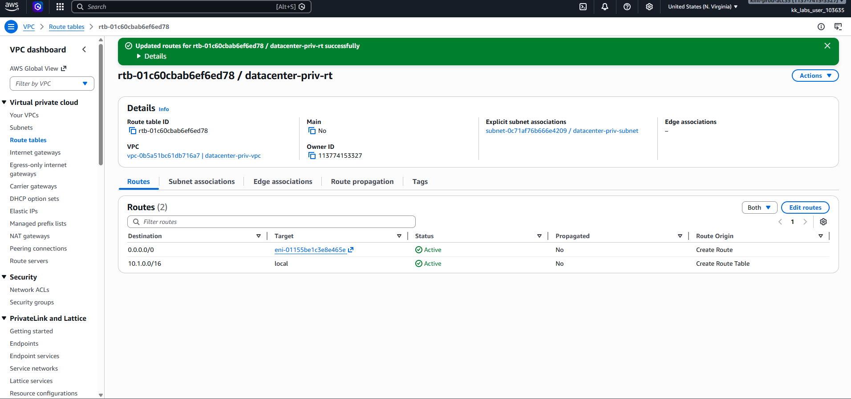This screenshot has width=851, height=399.
Task: Switch to the Route propagation tab
Action: click(362, 182)
